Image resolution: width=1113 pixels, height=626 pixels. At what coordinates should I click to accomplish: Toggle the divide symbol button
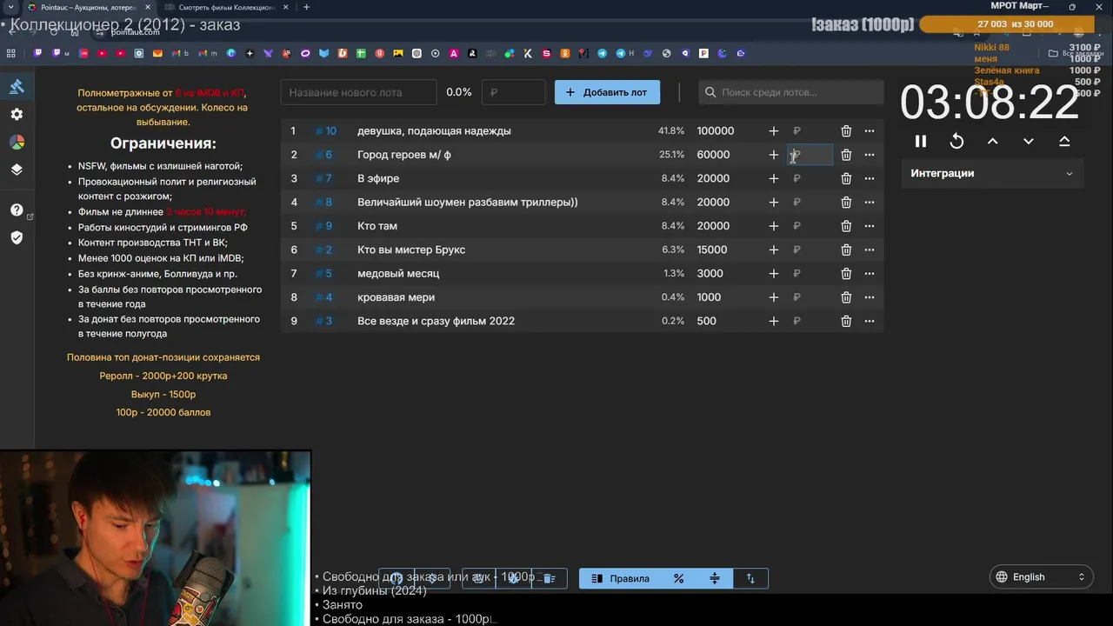coord(715,578)
